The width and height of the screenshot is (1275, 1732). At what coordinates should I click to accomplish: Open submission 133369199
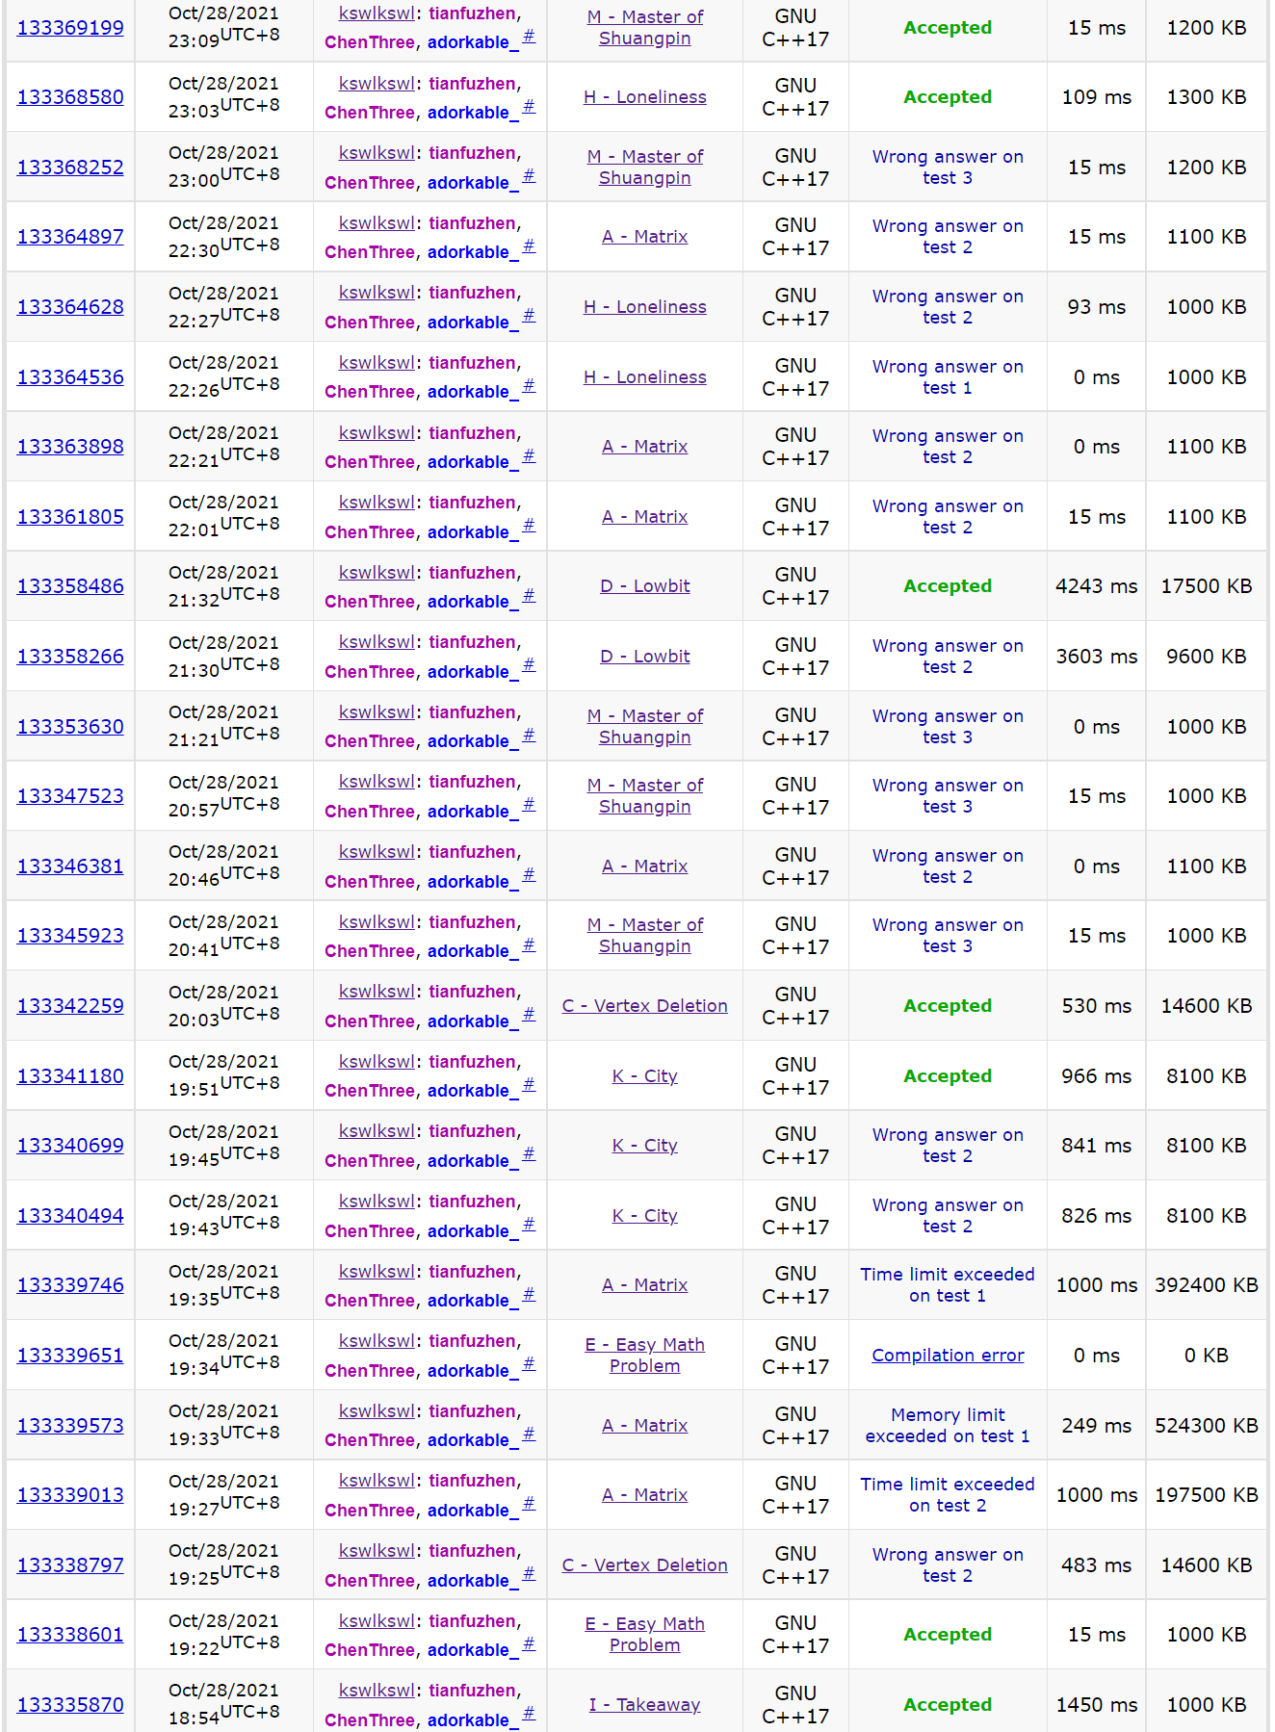70,28
